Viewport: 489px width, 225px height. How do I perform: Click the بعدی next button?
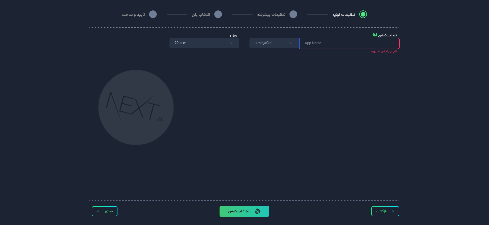(104, 211)
